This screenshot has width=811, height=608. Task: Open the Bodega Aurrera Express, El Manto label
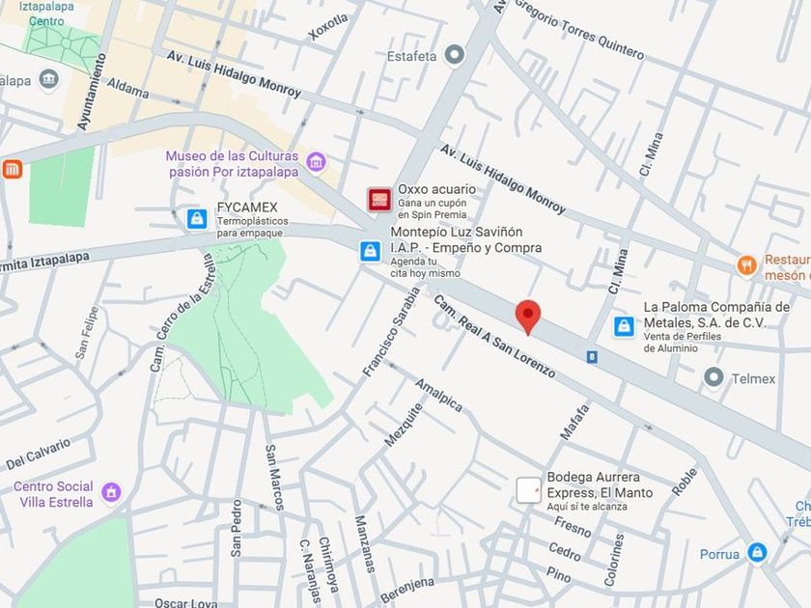pos(600,484)
